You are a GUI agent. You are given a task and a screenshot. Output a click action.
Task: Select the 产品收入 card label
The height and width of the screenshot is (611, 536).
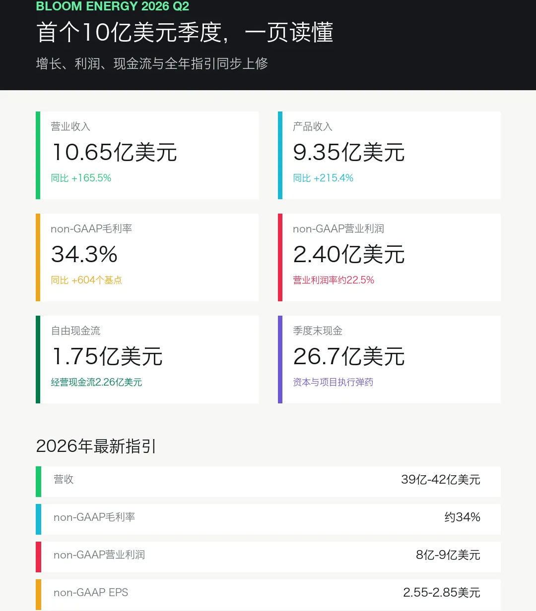pyautogui.click(x=313, y=126)
